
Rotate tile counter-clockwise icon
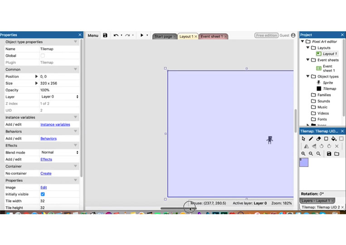[x=322, y=146]
